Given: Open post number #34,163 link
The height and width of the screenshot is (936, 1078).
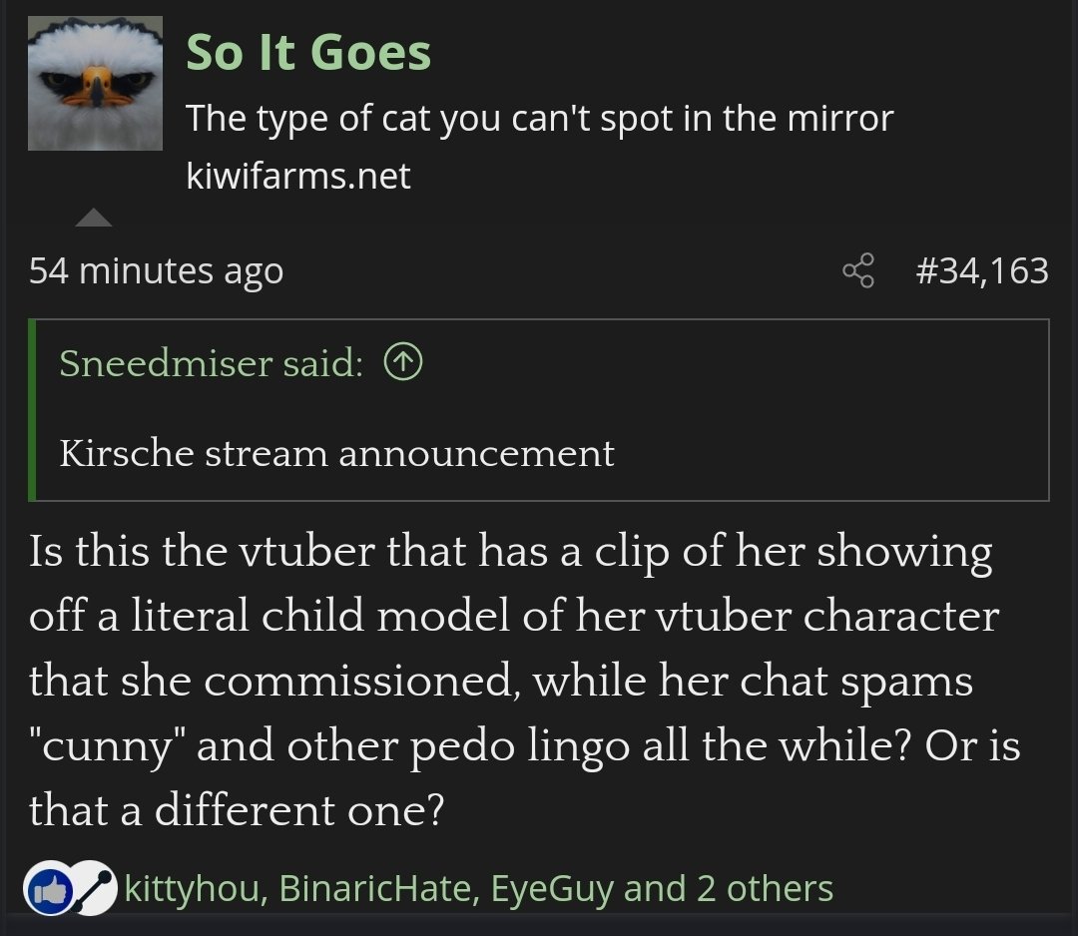Looking at the screenshot, I should coord(982,270).
